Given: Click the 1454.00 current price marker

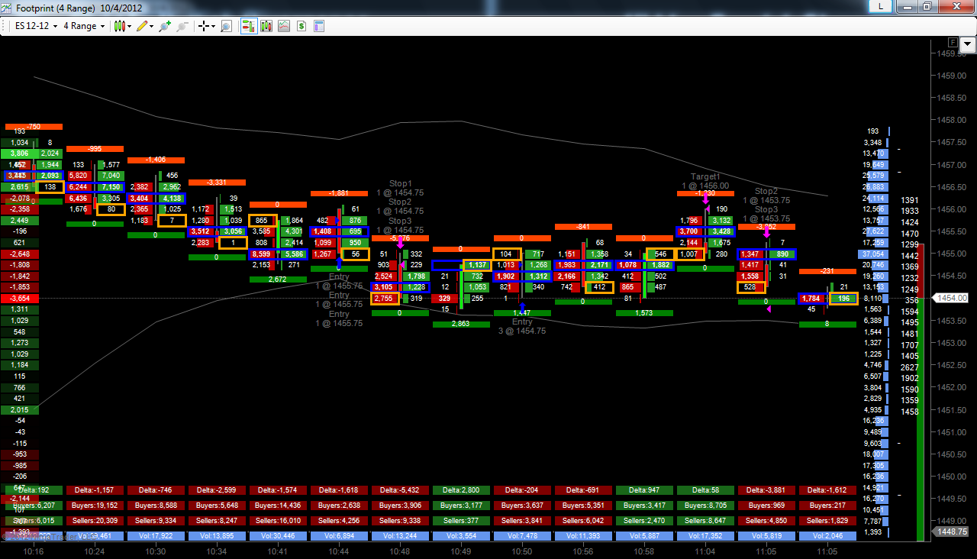Looking at the screenshot, I should [952, 298].
